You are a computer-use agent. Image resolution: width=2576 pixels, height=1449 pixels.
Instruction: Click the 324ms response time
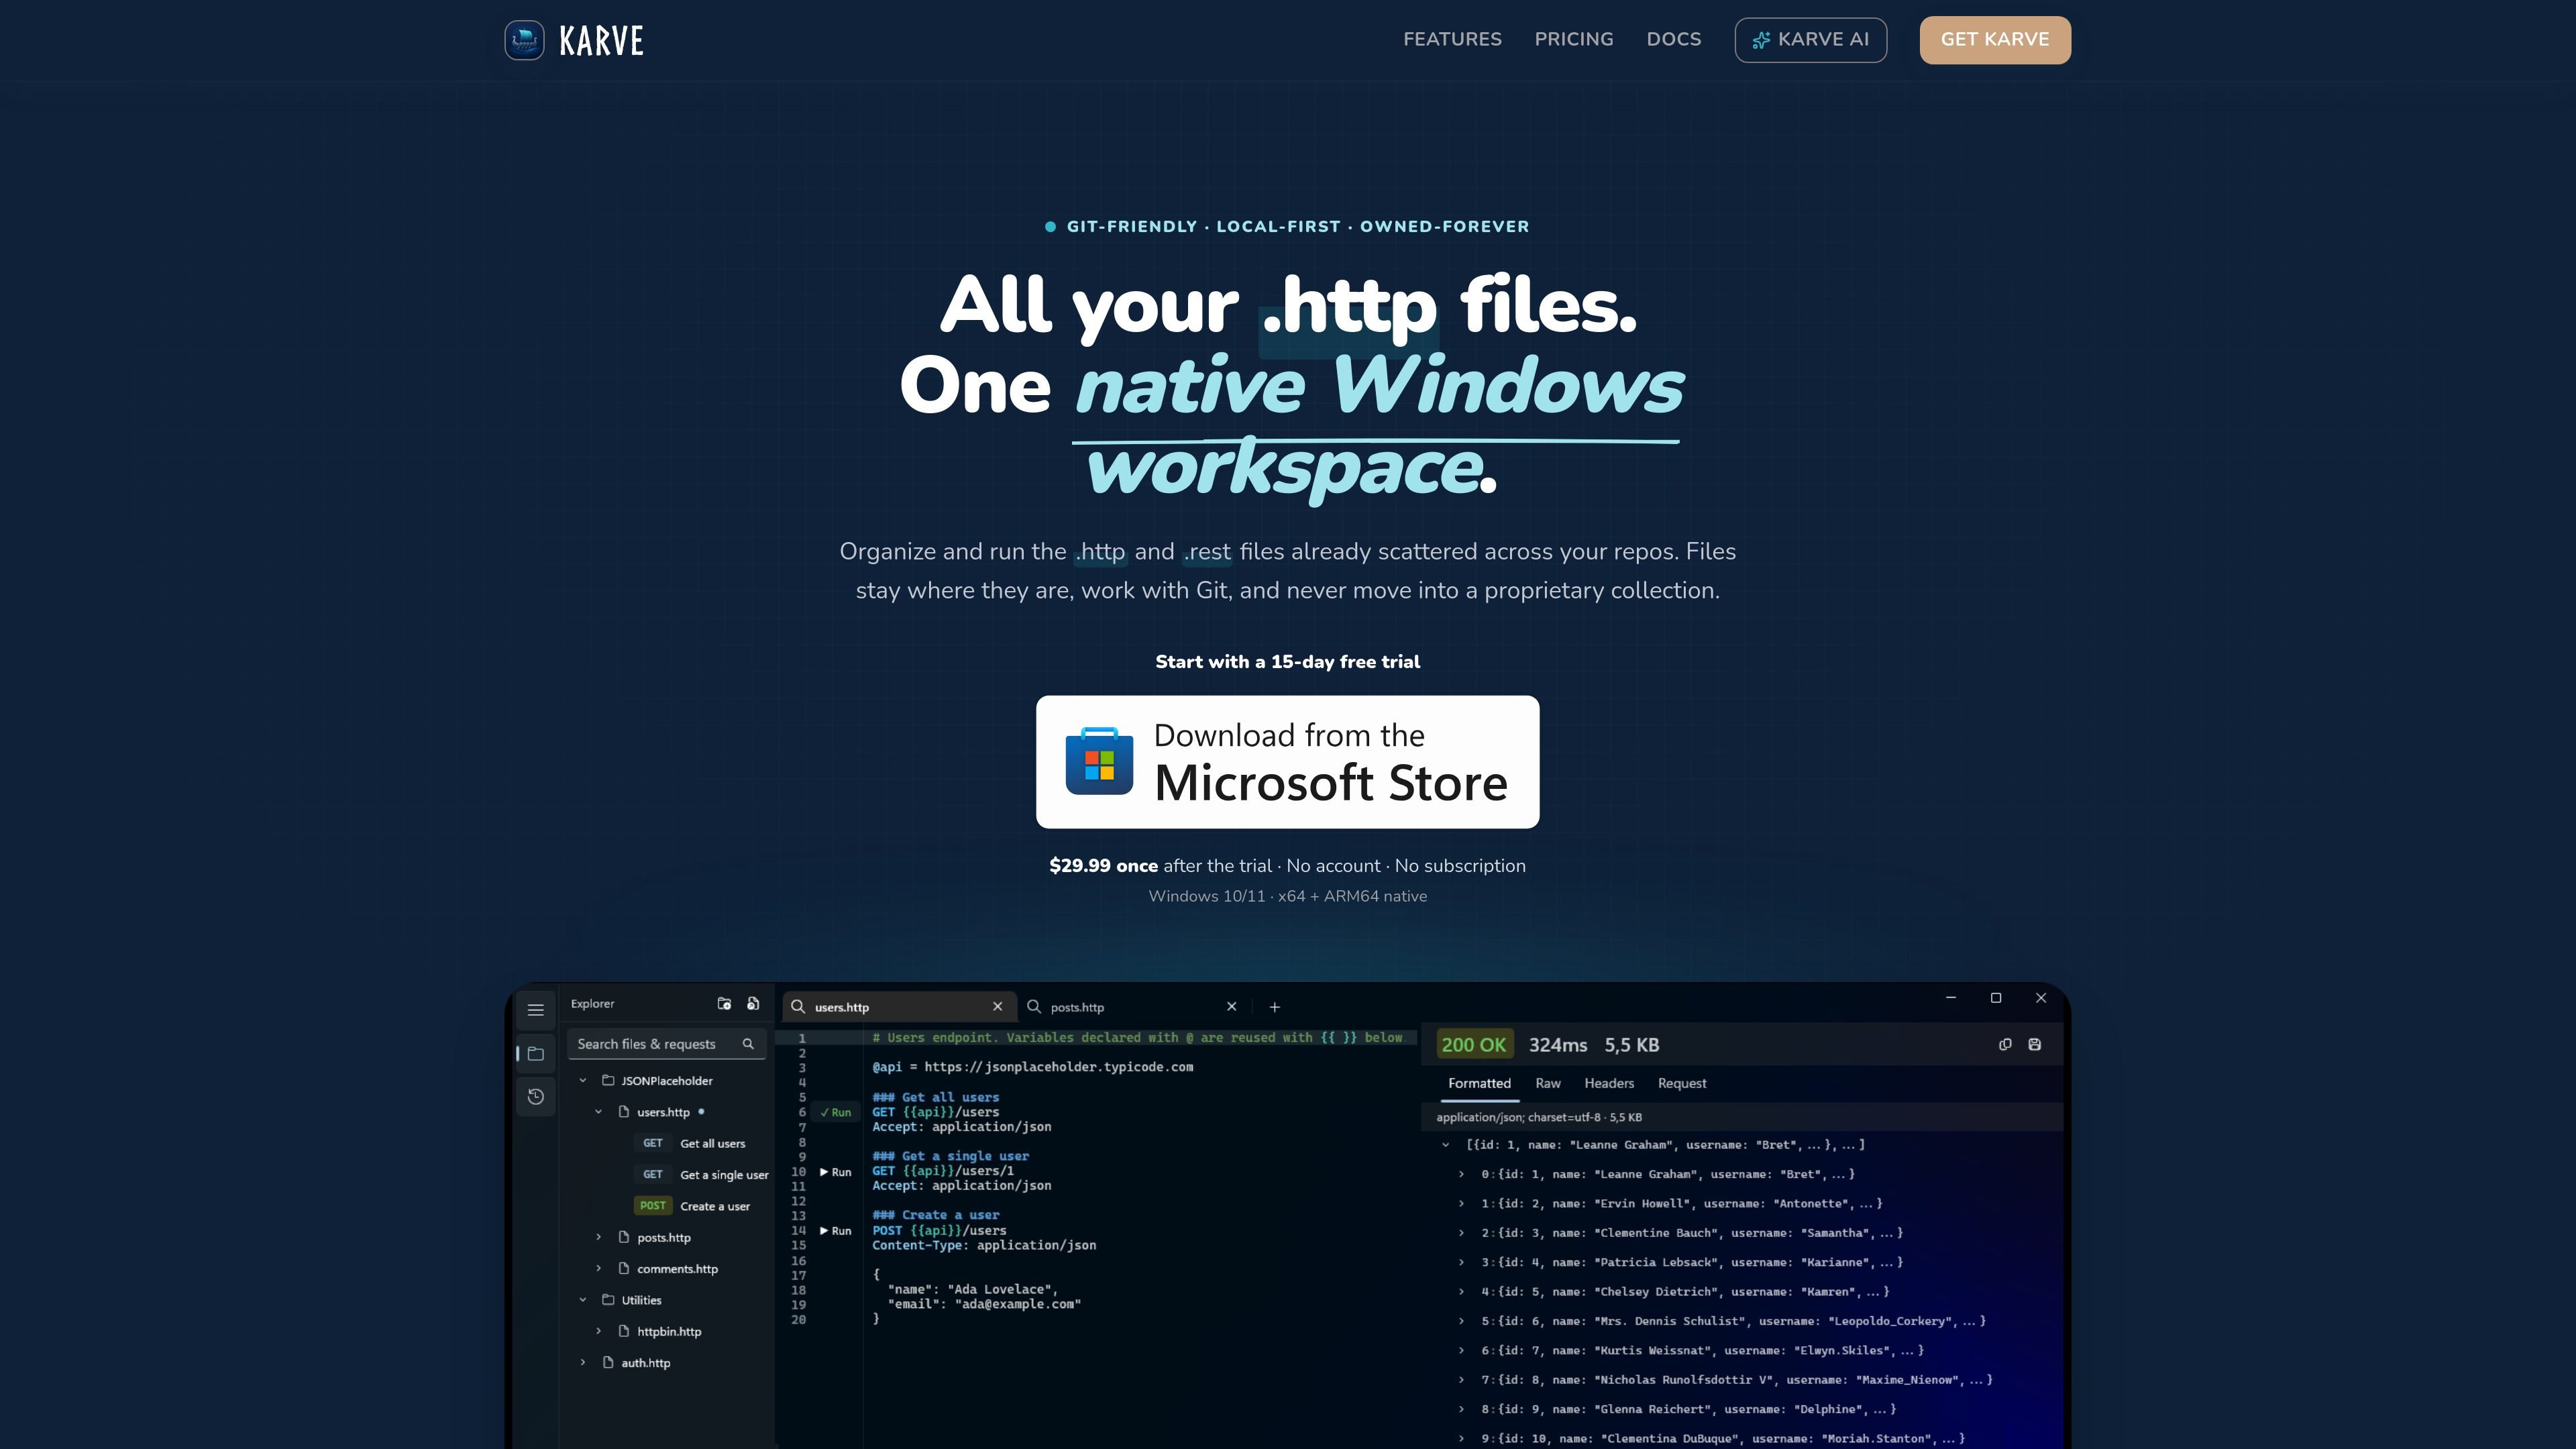(1557, 1045)
